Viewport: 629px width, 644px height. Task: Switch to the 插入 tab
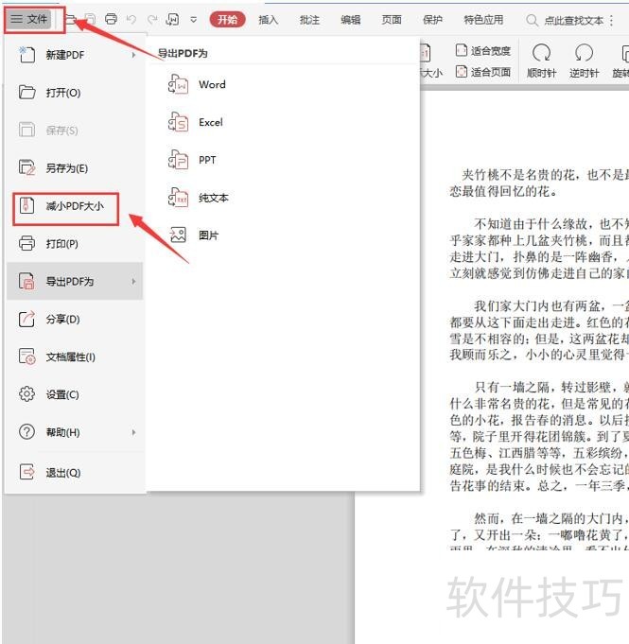269,20
